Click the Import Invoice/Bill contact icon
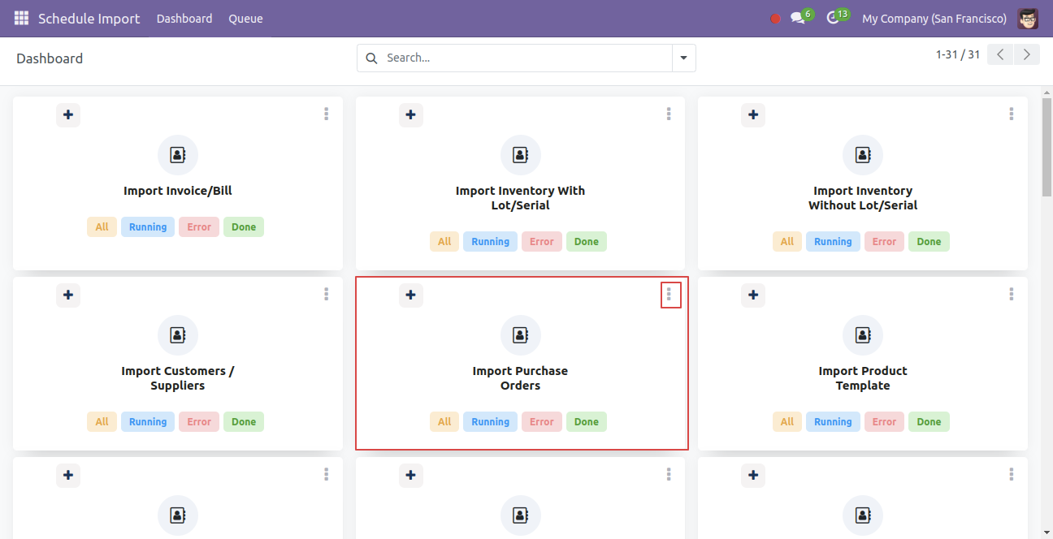 178,155
